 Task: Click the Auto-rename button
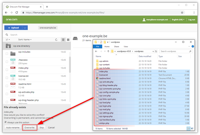point(13,127)
